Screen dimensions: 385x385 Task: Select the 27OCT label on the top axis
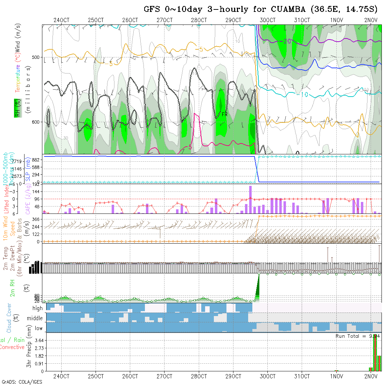164,20
